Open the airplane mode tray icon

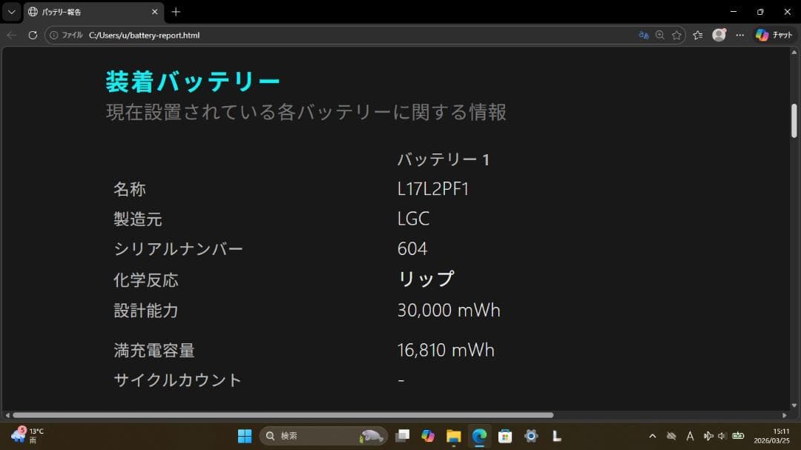708,436
